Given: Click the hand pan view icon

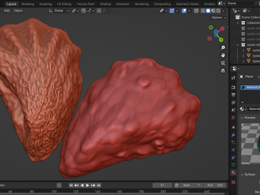Looking at the screenshot, I should point(223,55).
